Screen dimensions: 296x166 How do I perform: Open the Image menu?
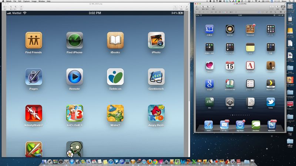pyautogui.click(x=34, y=1)
